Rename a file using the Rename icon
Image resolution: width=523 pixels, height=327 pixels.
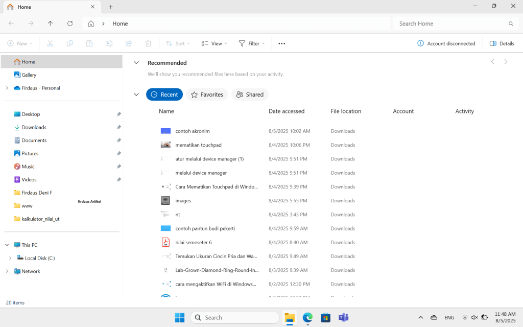[x=109, y=43]
